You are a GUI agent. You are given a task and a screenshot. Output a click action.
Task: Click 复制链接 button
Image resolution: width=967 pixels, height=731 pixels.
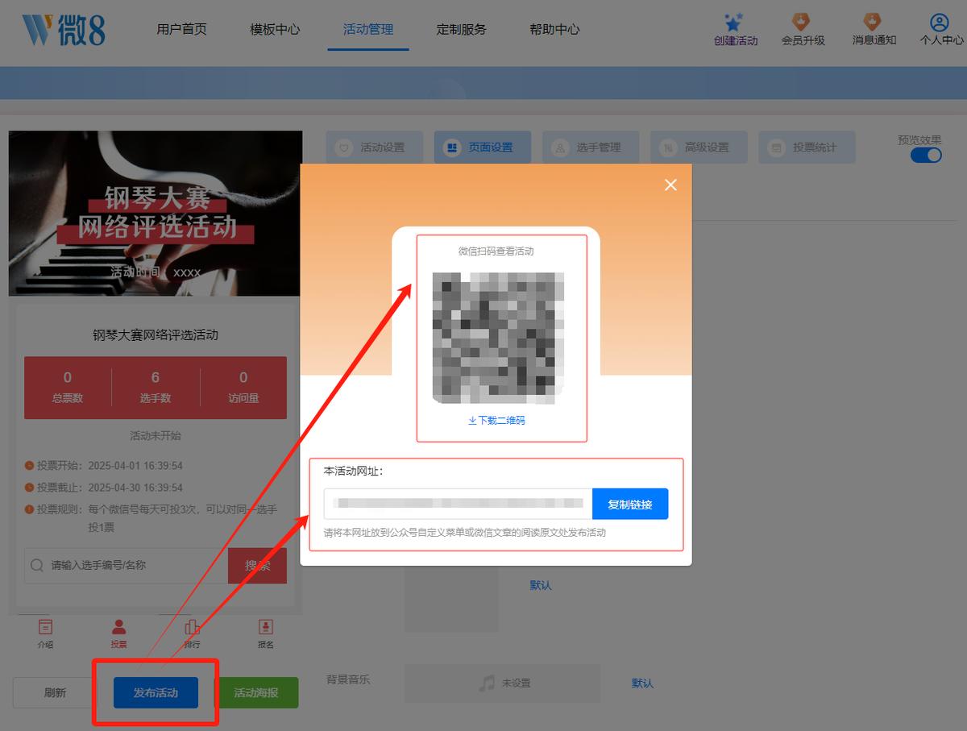[x=630, y=504]
